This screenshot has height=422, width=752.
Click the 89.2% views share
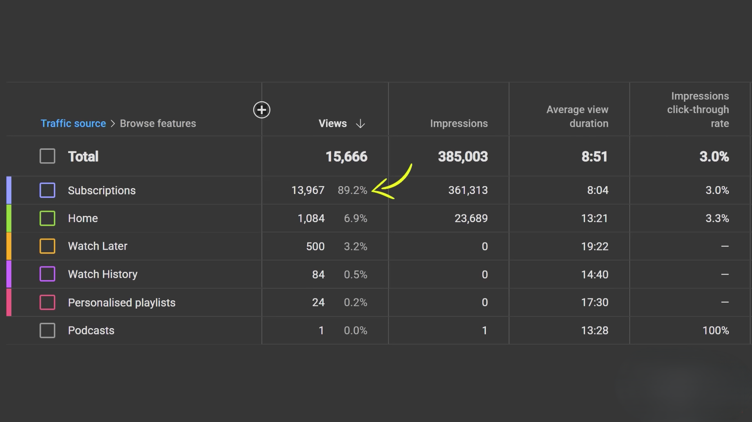352,190
